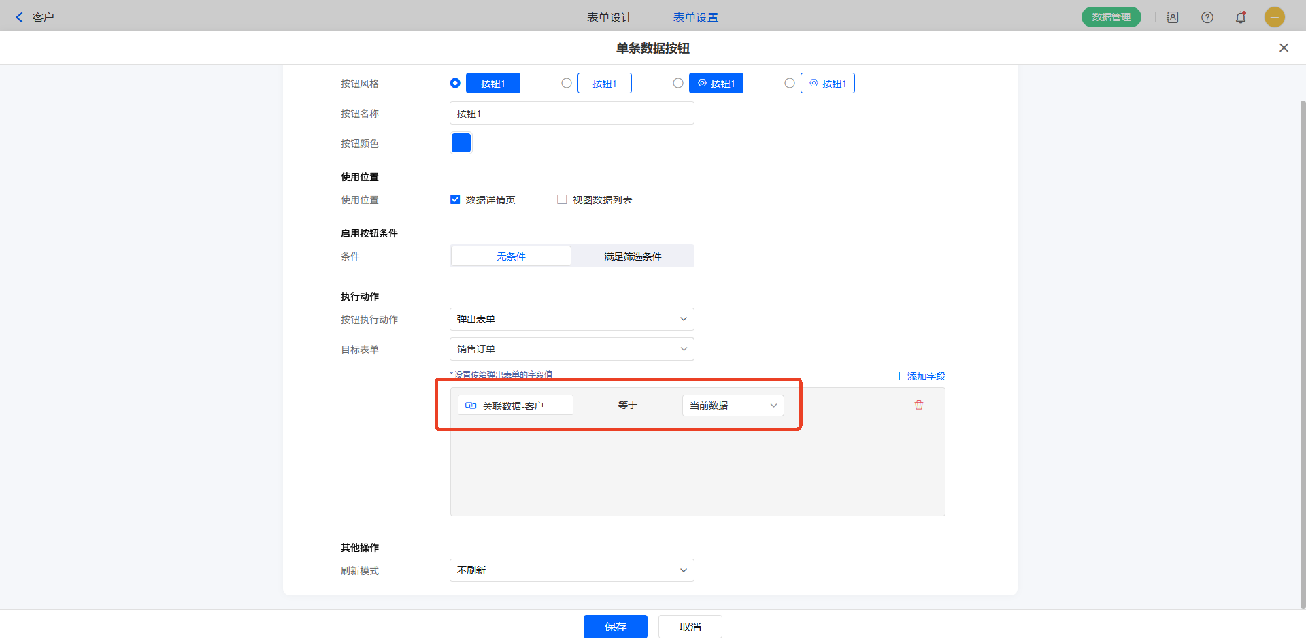Screen dimensions: 1306x643
Task: Open the 当前数据 value dropdown
Action: point(733,406)
